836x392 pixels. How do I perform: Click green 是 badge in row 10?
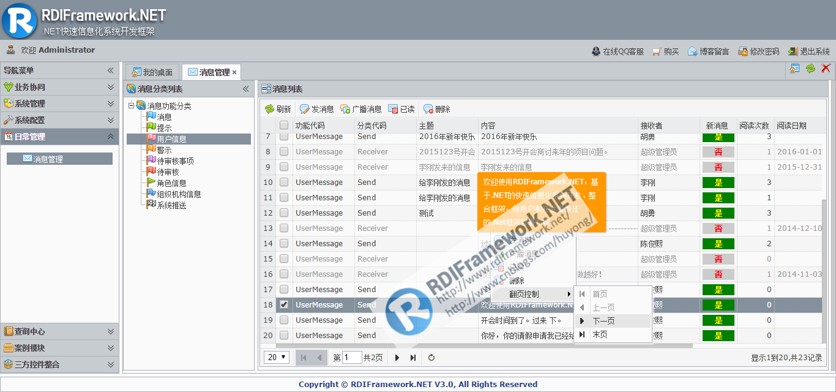tap(718, 182)
